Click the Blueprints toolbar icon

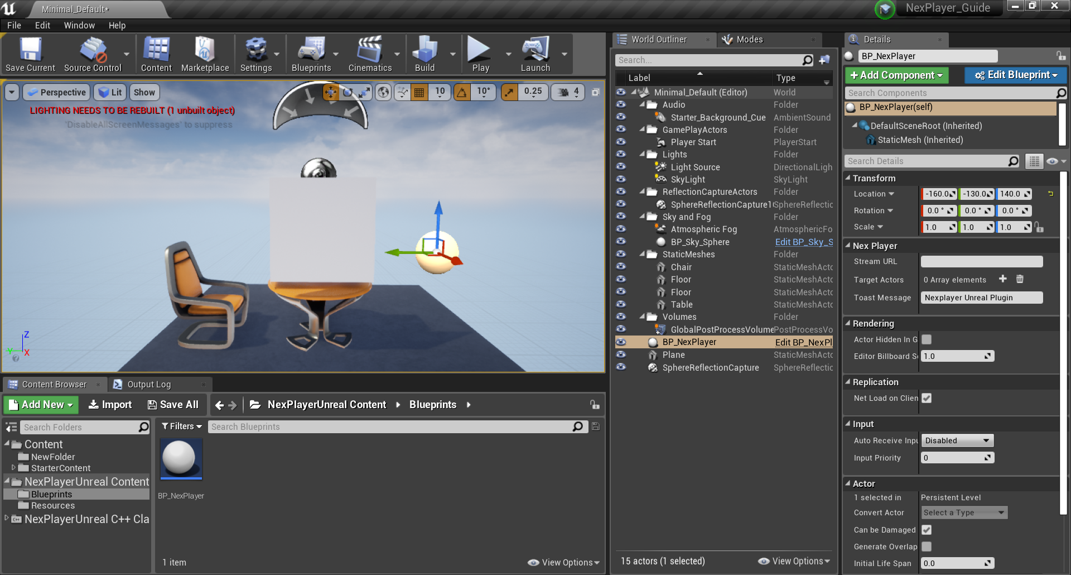[311, 54]
